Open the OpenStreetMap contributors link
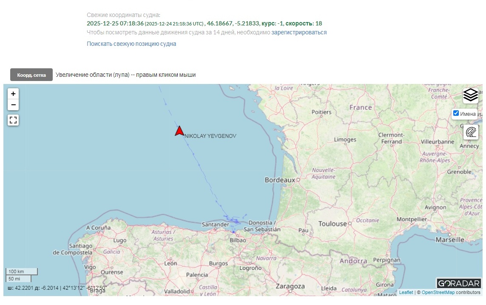This screenshot has height=305, width=486. (438, 292)
